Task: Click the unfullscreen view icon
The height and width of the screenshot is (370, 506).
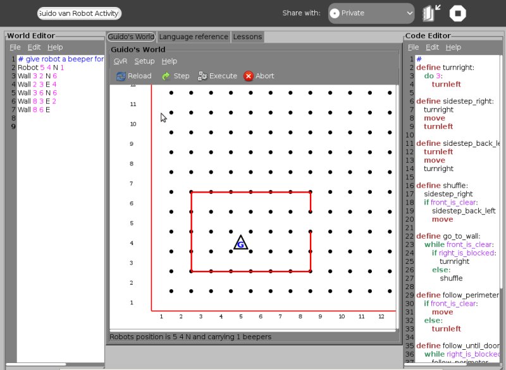Action: coord(432,13)
